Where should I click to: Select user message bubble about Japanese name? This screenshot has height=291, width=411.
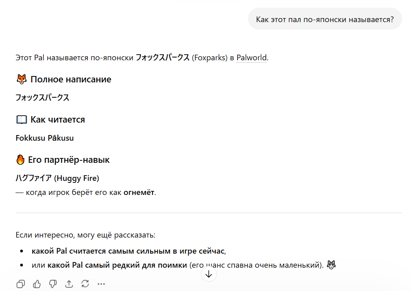(325, 19)
